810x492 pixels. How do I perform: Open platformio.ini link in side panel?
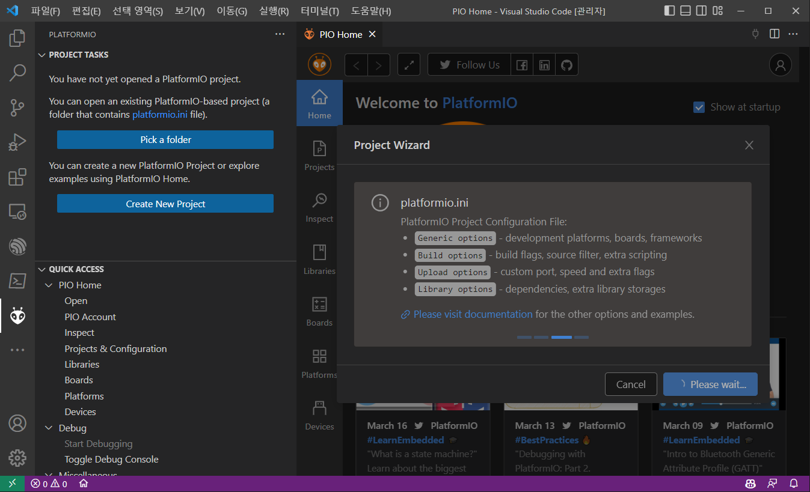160,114
